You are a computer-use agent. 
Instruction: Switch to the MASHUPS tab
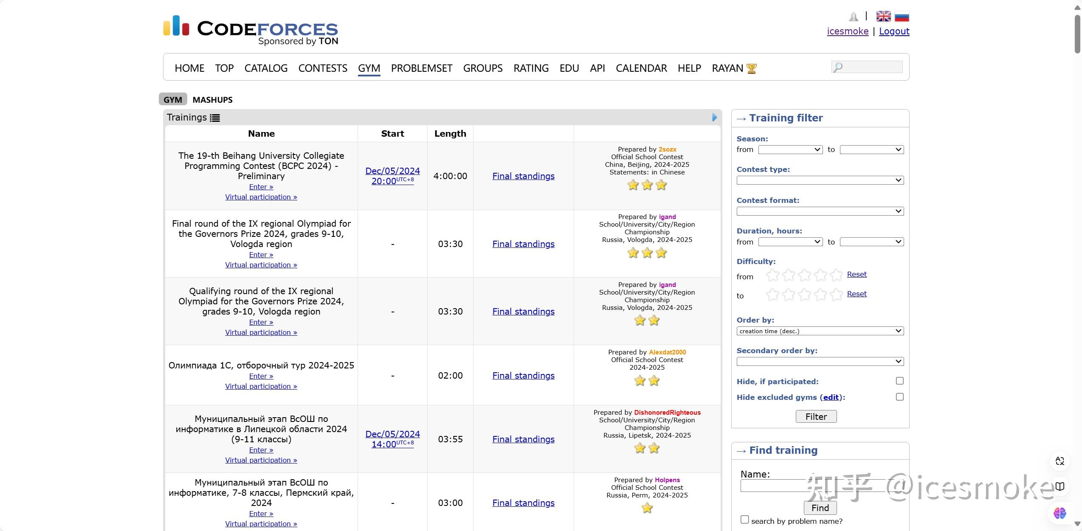(212, 100)
